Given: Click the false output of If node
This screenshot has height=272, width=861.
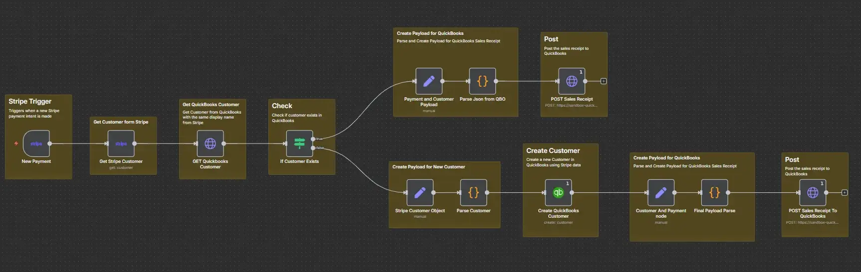Looking at the screenshot, I should click(x=313, y=148).
